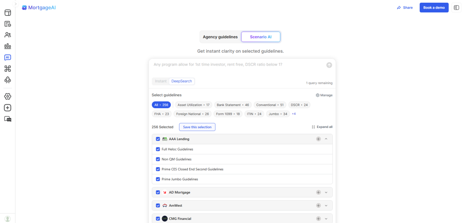
Task: Uncheck the AD Mortgage checkbox
Action: coord(158,192)
